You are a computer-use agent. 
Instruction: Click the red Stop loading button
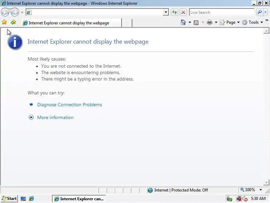pyautogui.click(x=183, y=12)
